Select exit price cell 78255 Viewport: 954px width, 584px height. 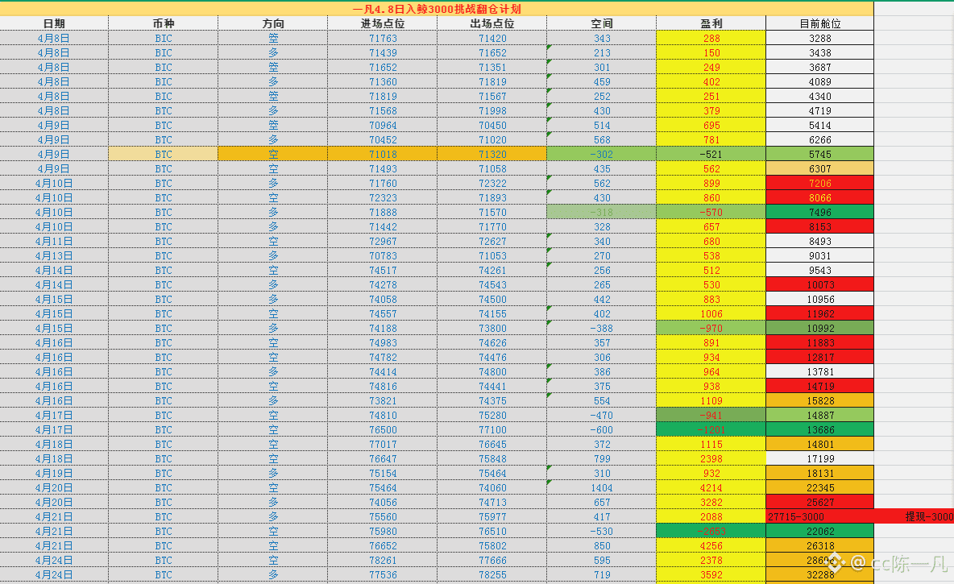pyautogui.click(x=492, y=575)
